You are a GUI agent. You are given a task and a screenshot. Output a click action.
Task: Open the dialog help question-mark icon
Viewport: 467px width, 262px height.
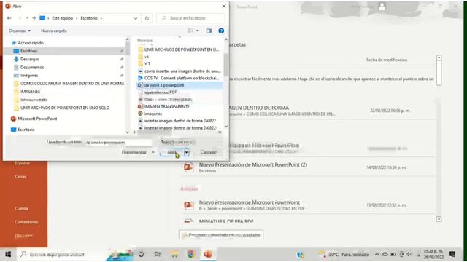tap(221, 31)
